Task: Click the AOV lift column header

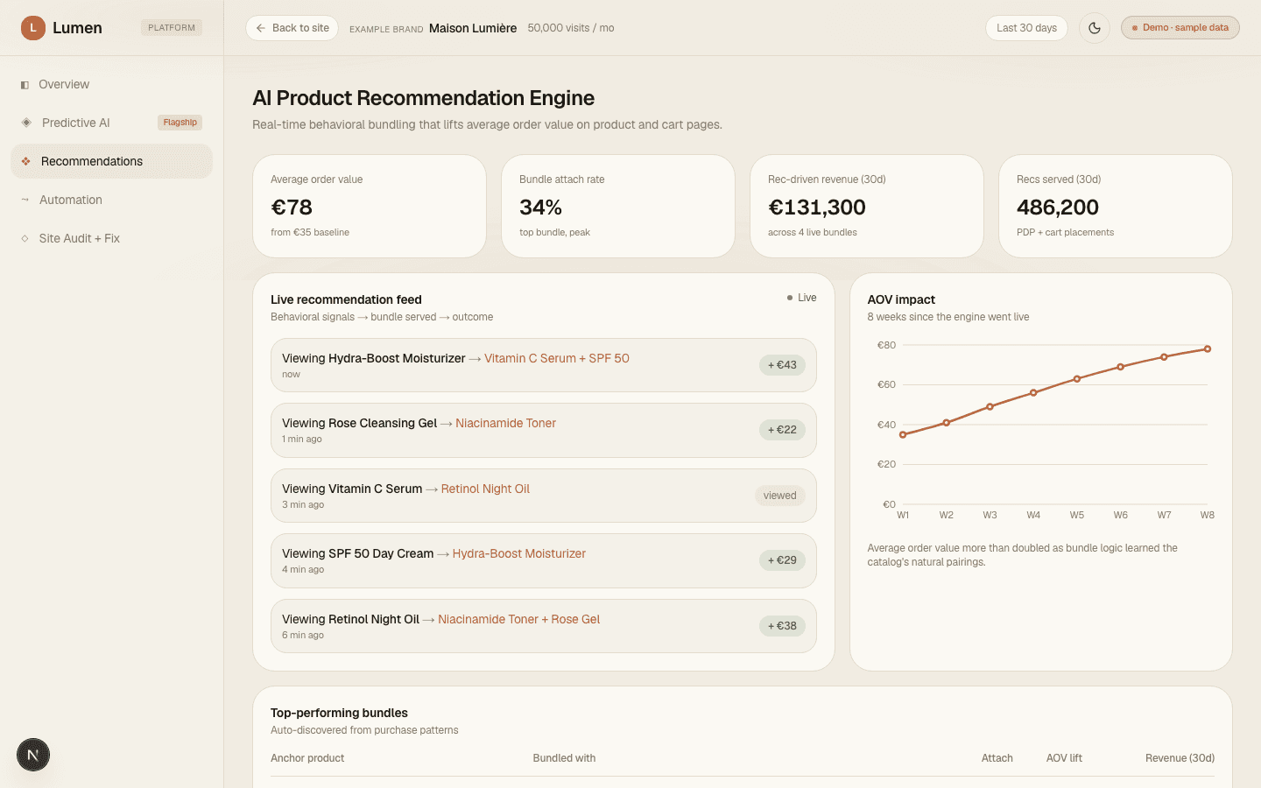Action: (1064, 758)
